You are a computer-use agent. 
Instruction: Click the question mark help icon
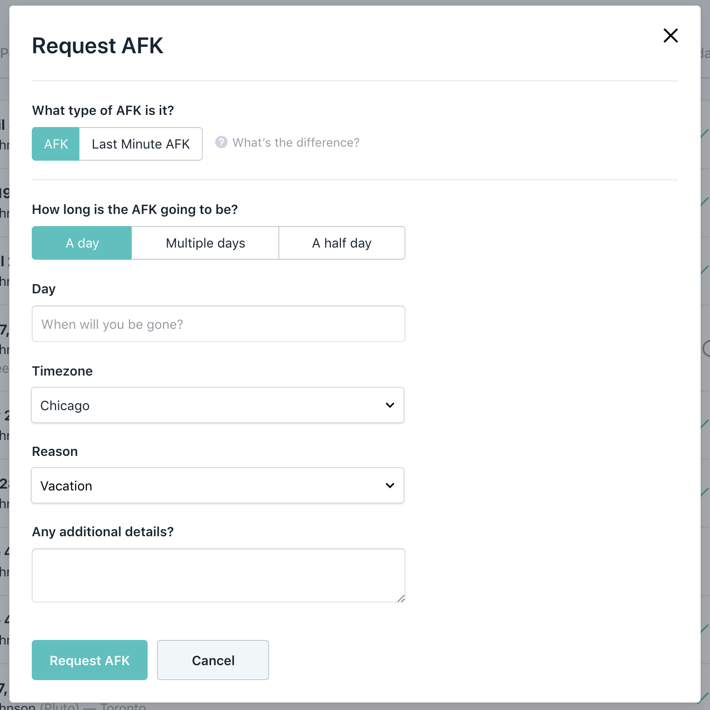point(221,142)
